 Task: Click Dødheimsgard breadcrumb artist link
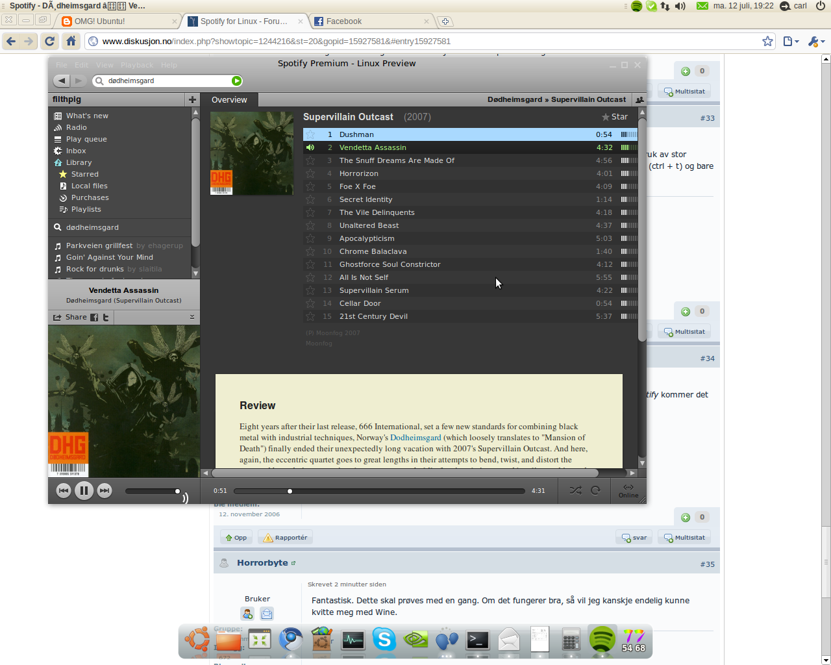pyautogui.click(x=515, y=99)
